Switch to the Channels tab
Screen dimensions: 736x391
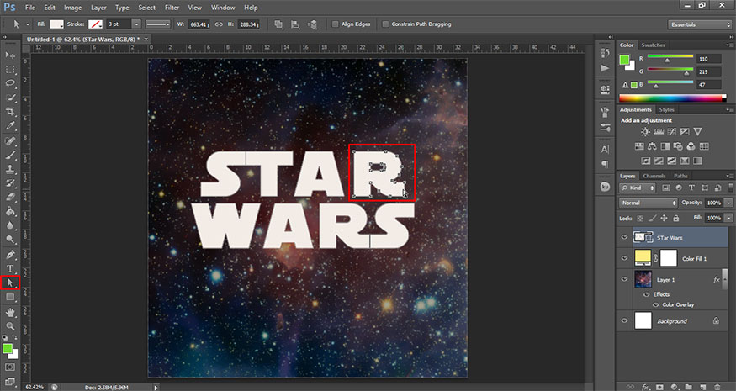pyautogui.click(x=654, y=176)
